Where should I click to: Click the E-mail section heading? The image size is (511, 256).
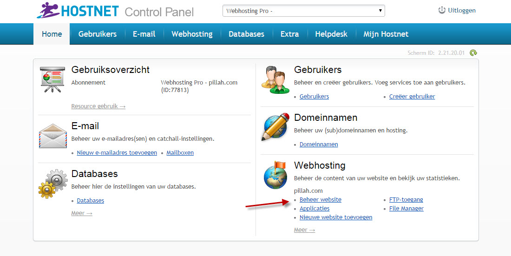tap(85, 126)
